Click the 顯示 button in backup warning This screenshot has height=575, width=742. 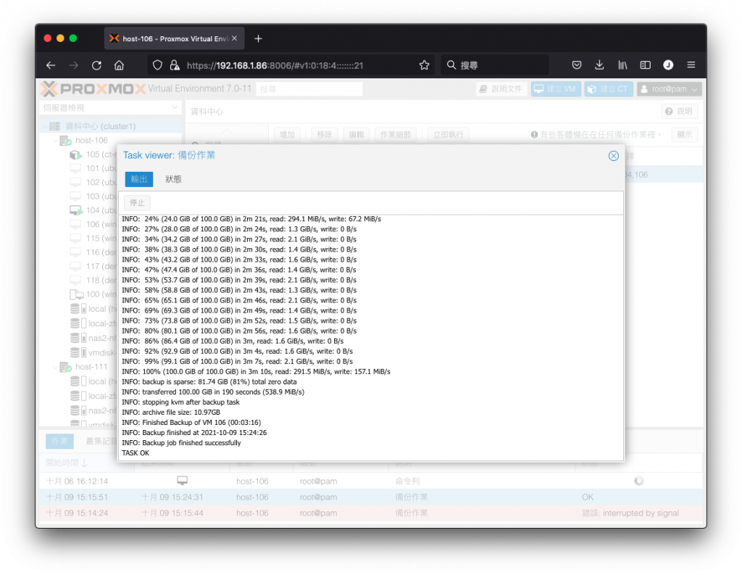(684, 135)
